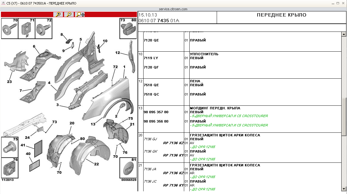Click the Citroën logo in title bar

point(3,3)
